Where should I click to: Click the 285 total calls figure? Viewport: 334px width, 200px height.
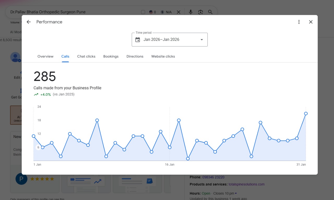coord(45,77)
